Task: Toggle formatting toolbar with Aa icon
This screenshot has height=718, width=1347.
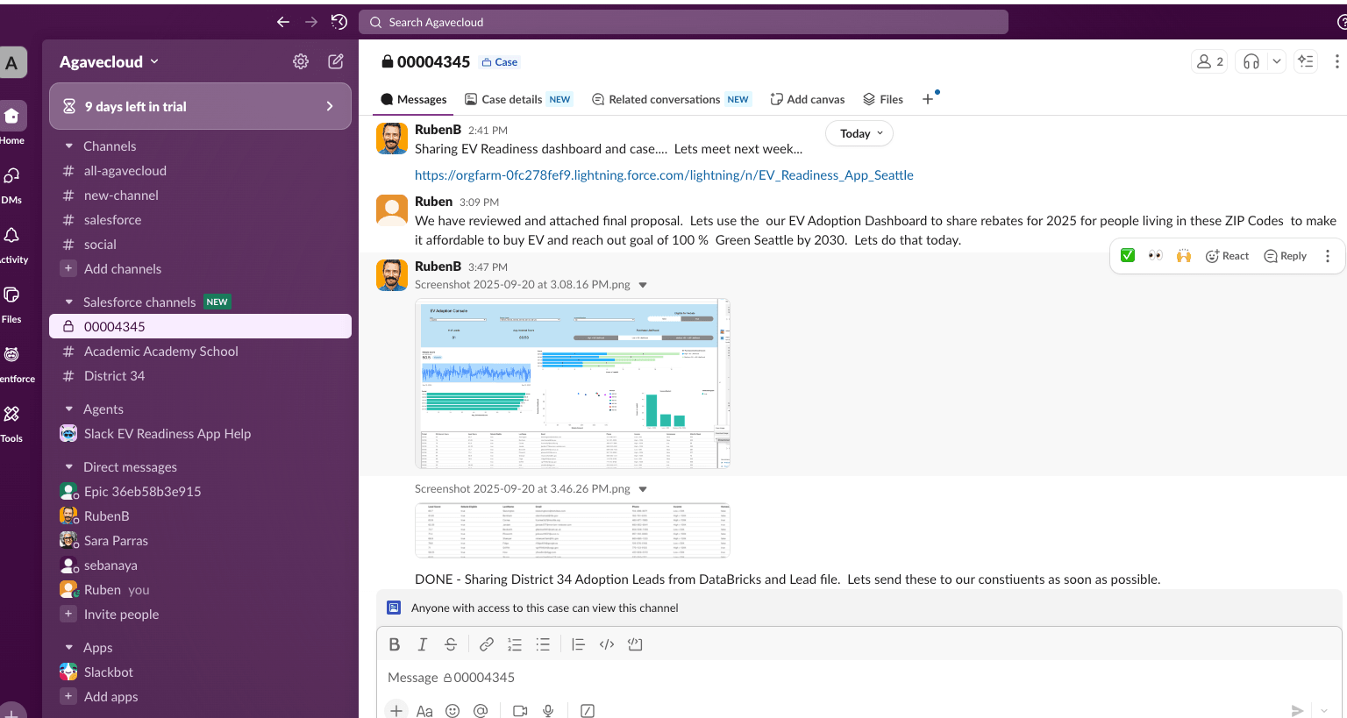Action: [x=424, y=711]
